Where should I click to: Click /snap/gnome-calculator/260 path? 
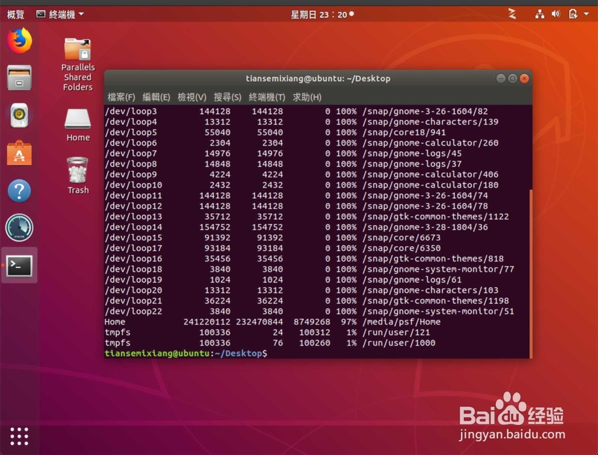click(430, 142)
